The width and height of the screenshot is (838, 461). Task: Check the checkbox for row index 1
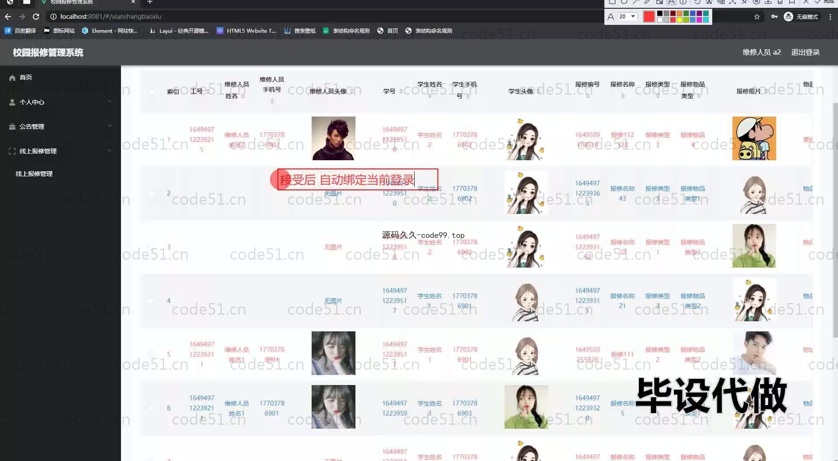[x=151, y=140]
